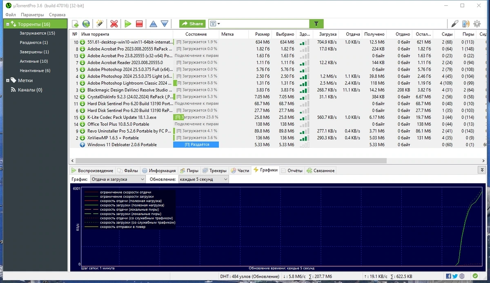Select the Завершены (1) filter
This screenshot has height=283, width=490.
[x=34, y=52]
